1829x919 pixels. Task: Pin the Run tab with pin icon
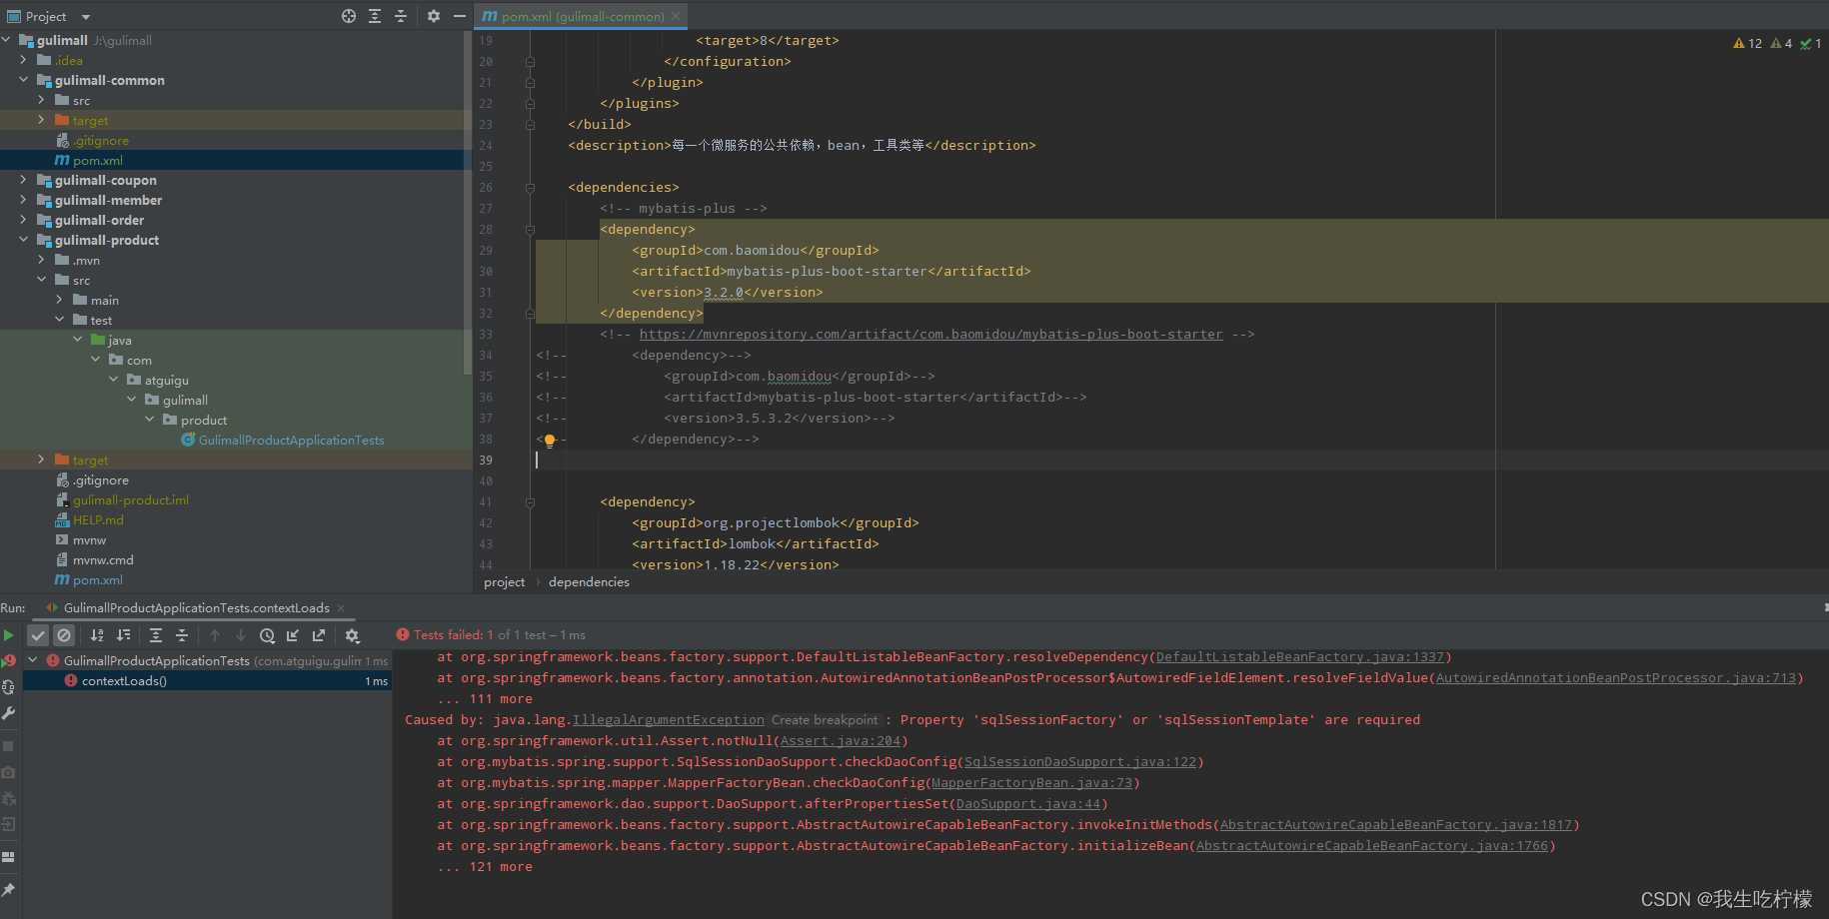[8, 890]
